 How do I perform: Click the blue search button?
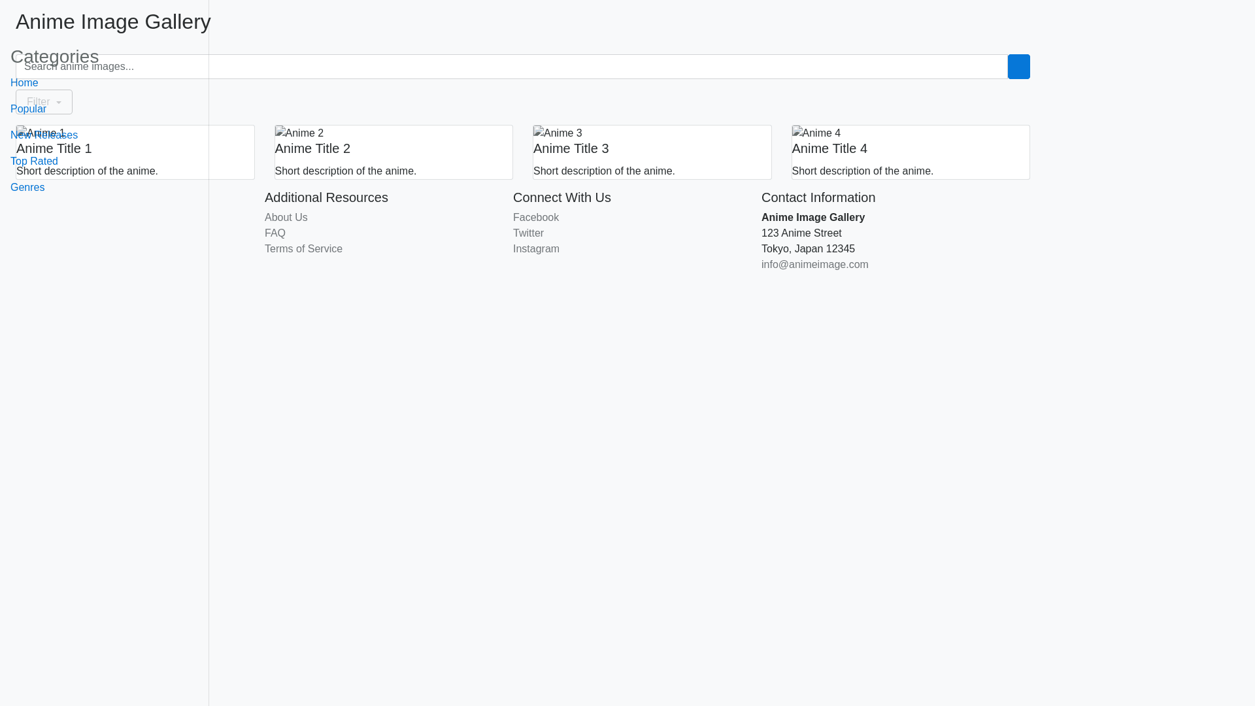[x=1018, y=67]
